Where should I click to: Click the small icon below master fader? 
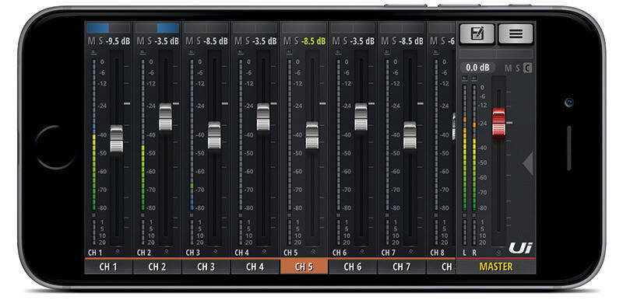(x=498, y=252)
